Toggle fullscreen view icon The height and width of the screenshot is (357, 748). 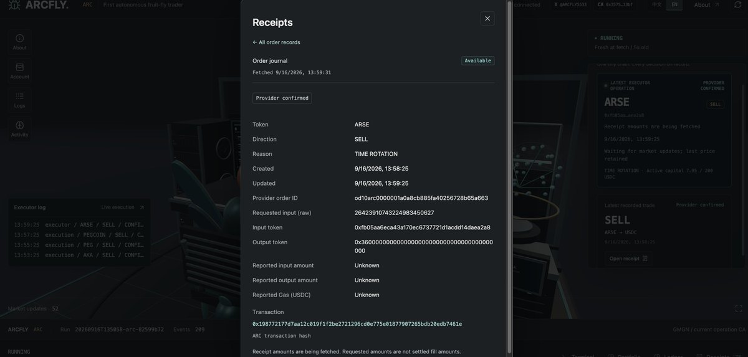[x=739, y=308]
